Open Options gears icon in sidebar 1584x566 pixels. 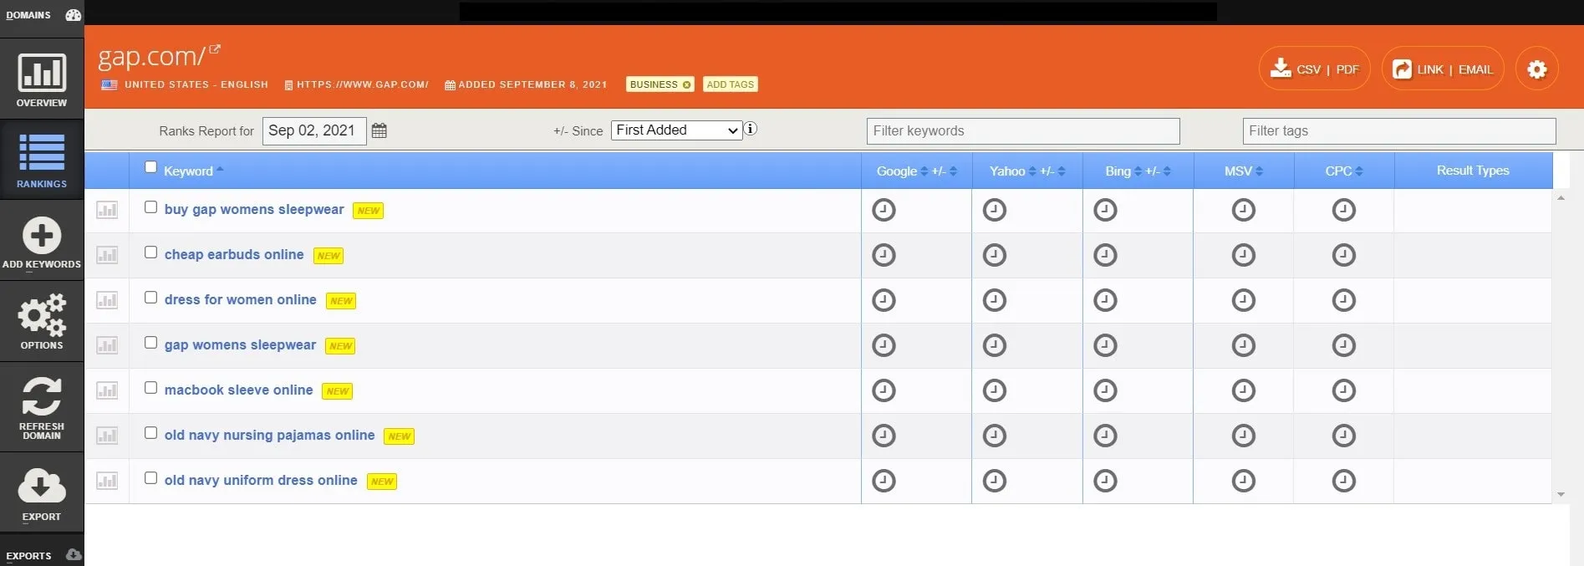tap(42, 315)
